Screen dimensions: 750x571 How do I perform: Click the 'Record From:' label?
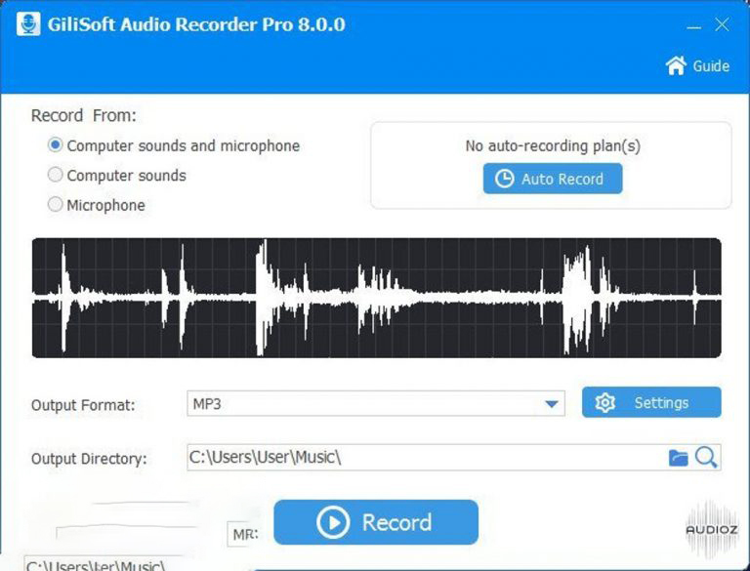pyautogui.click(x=84, y=116)
